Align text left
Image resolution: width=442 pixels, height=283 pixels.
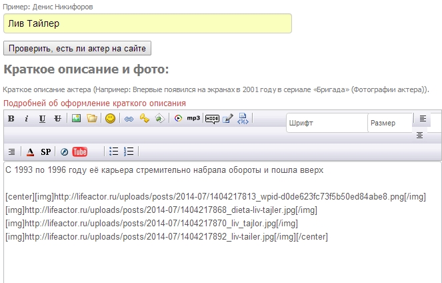coord(423,119)
